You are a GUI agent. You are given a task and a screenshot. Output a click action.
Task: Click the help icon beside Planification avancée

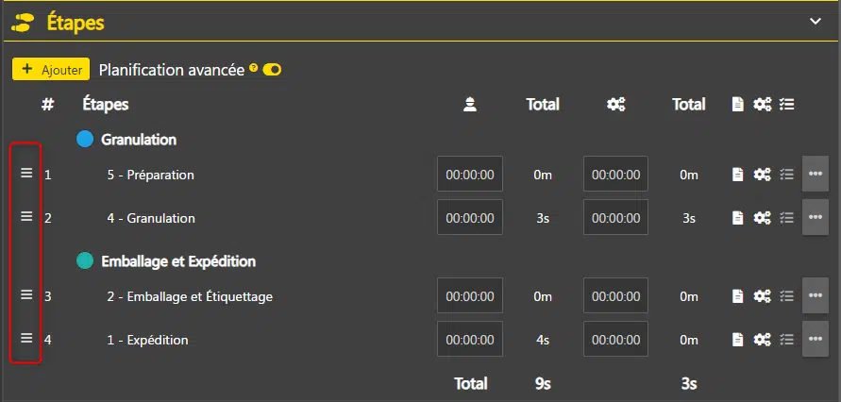(x=253, y=69)
